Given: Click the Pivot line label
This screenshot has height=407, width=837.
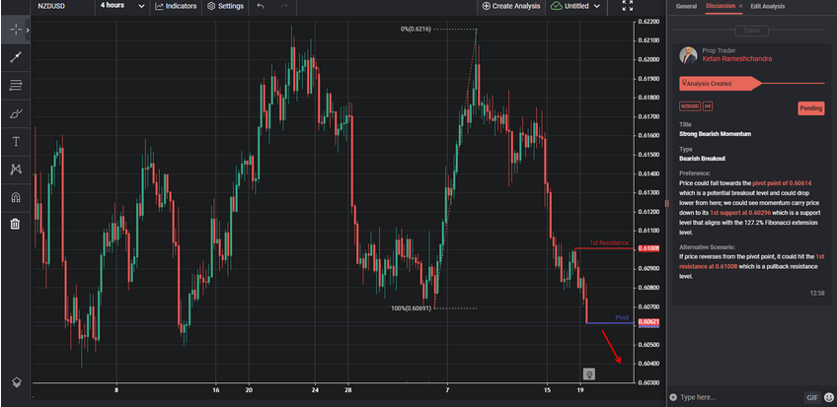Looking at the screenshot, I should pos(622,317).
